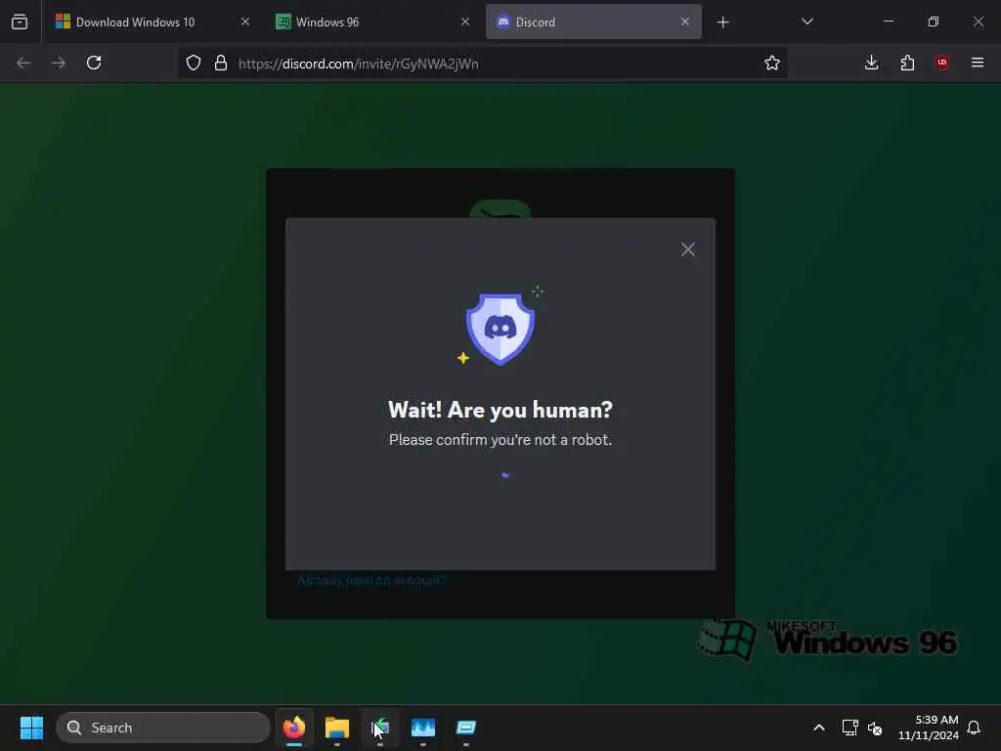1001x751 pixels.
Task: Go back one page
Action: point(23,63)
